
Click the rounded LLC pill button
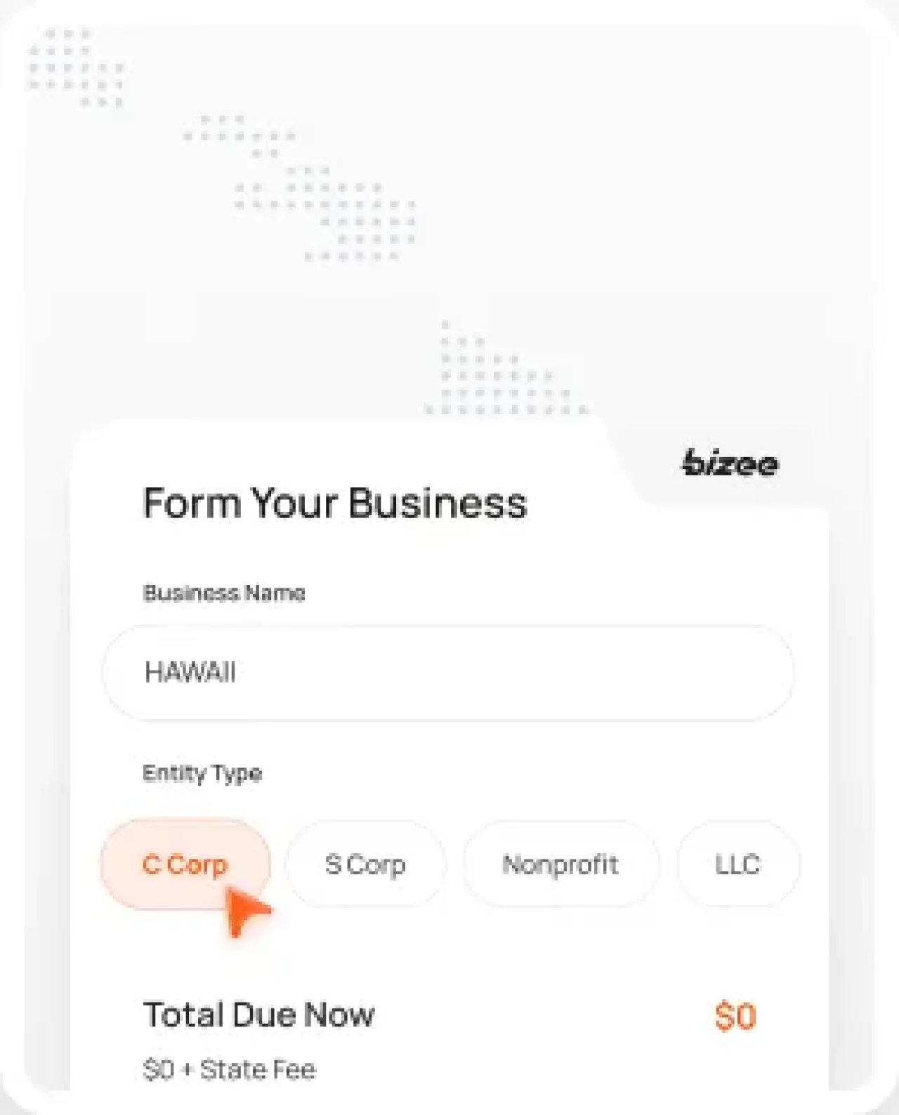click(737, 865)
